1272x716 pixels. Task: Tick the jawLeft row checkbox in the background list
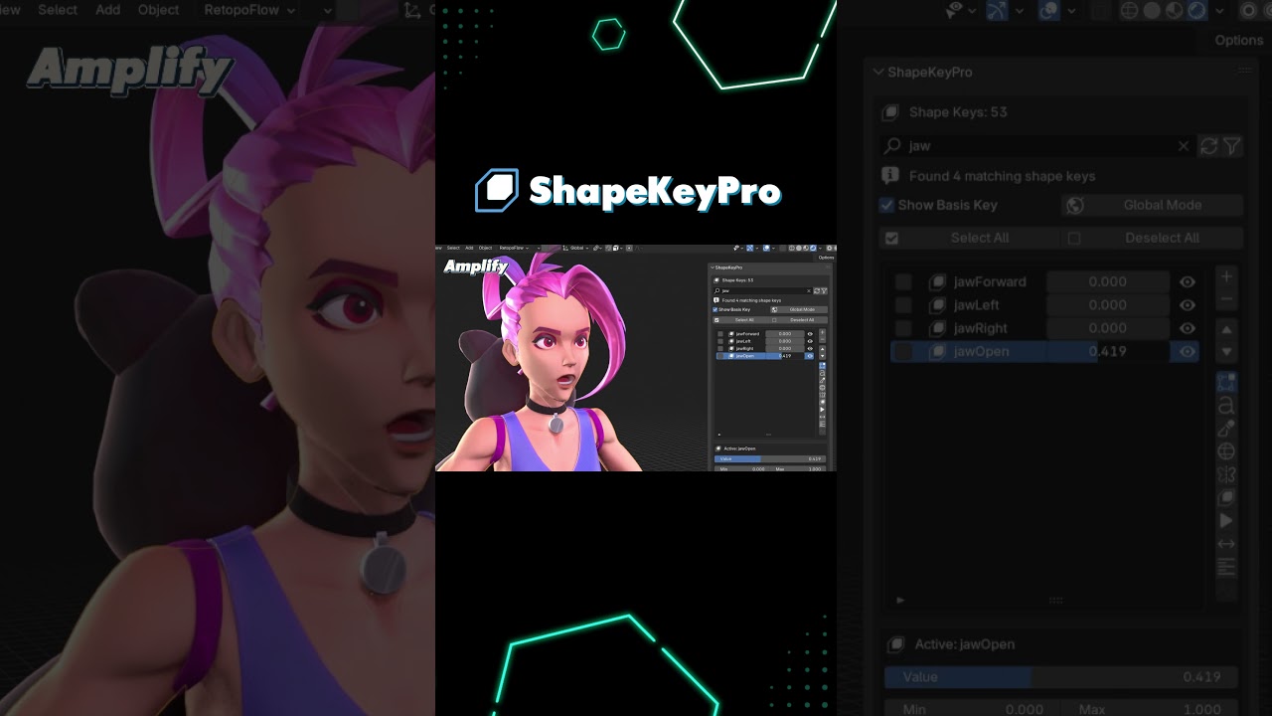pyautogui.click(x=903, y=305)
